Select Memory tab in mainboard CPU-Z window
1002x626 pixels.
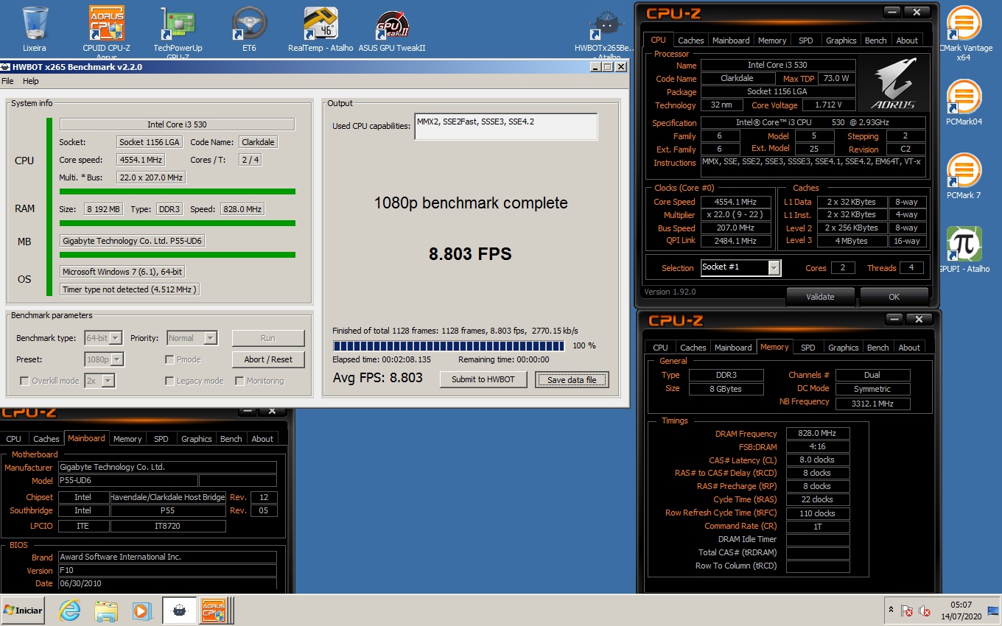[127, 439]
